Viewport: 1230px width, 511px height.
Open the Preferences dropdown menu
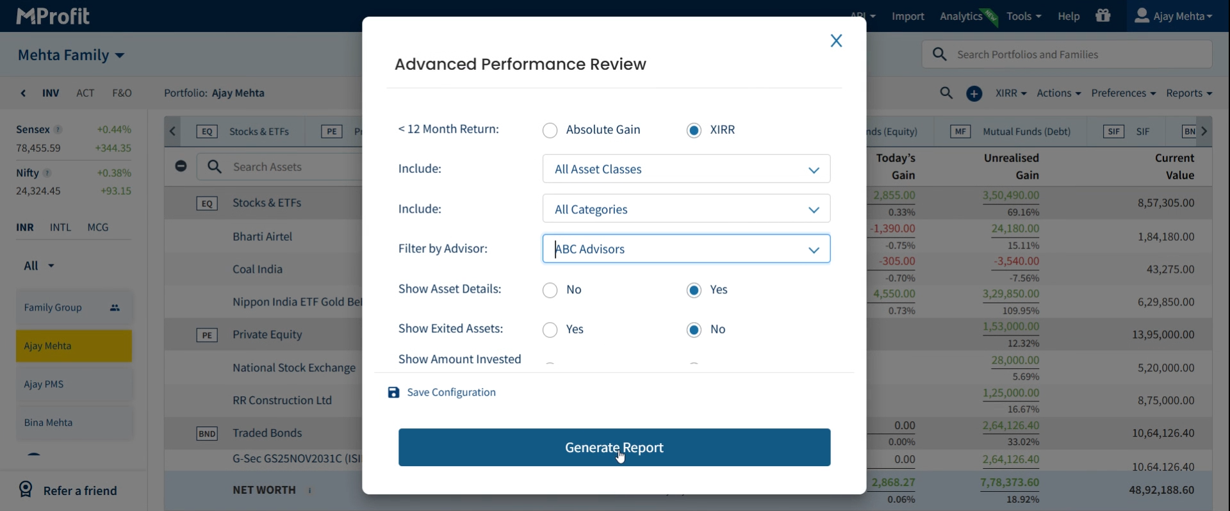pos(1124,93)
